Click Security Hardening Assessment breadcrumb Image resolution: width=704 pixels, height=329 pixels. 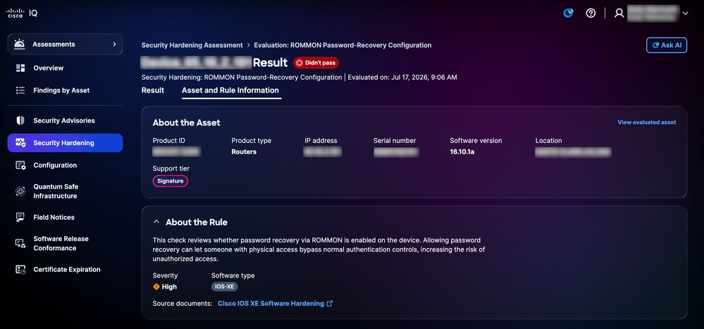coord(192,45)
